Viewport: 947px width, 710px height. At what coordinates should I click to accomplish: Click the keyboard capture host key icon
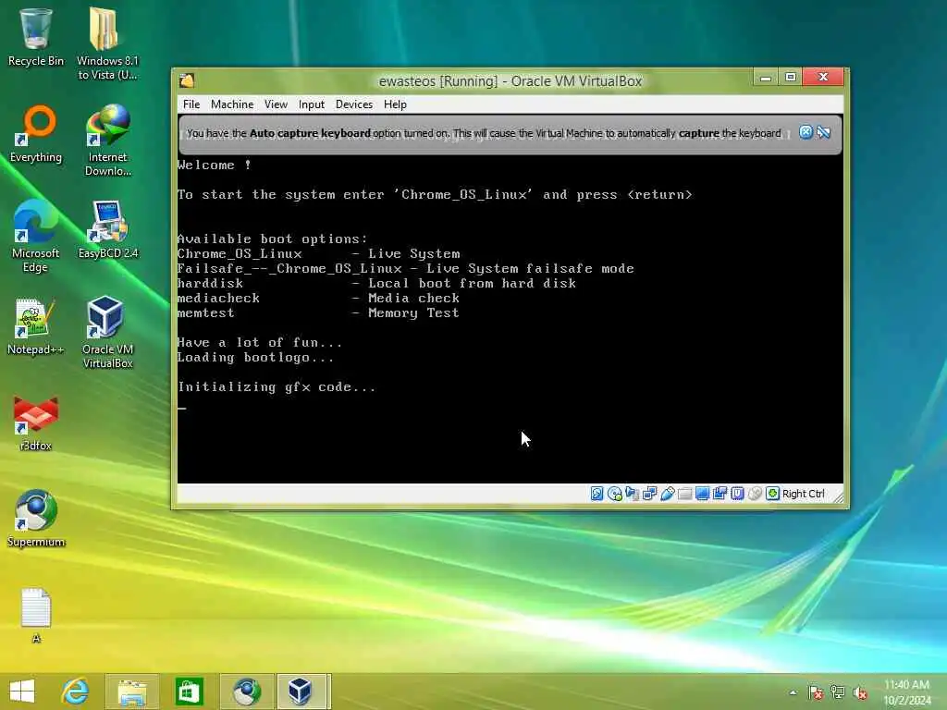pos(772,494)
